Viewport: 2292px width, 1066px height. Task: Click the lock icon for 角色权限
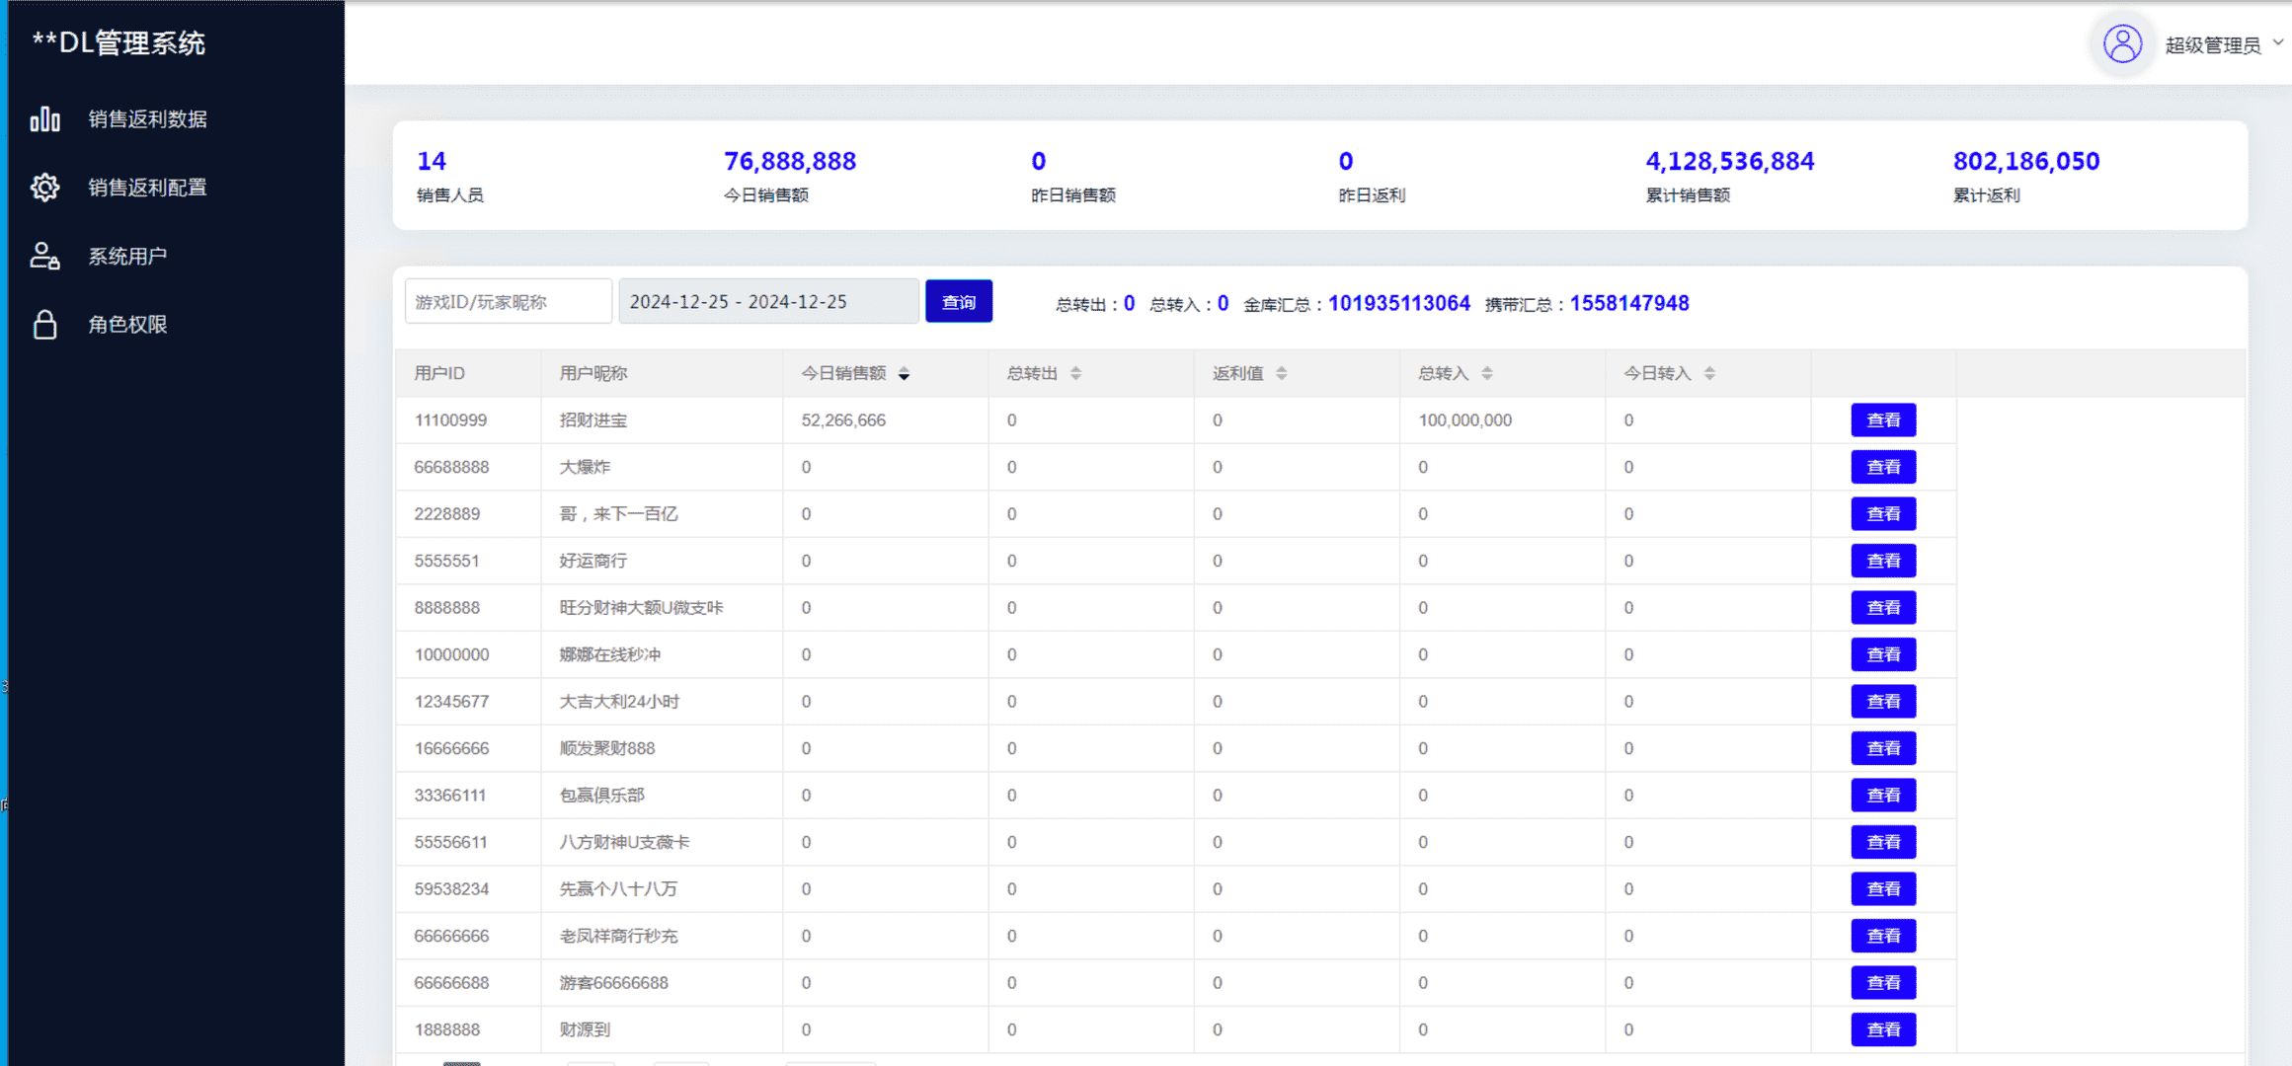tap(44, 325)
